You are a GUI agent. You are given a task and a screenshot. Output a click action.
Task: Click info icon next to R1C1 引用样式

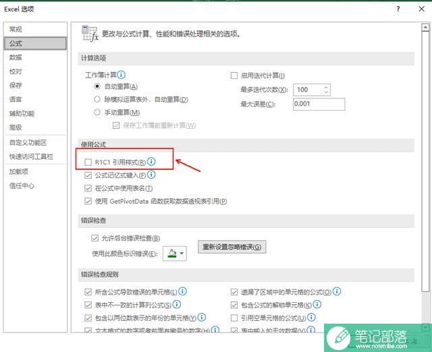point(151,162)
